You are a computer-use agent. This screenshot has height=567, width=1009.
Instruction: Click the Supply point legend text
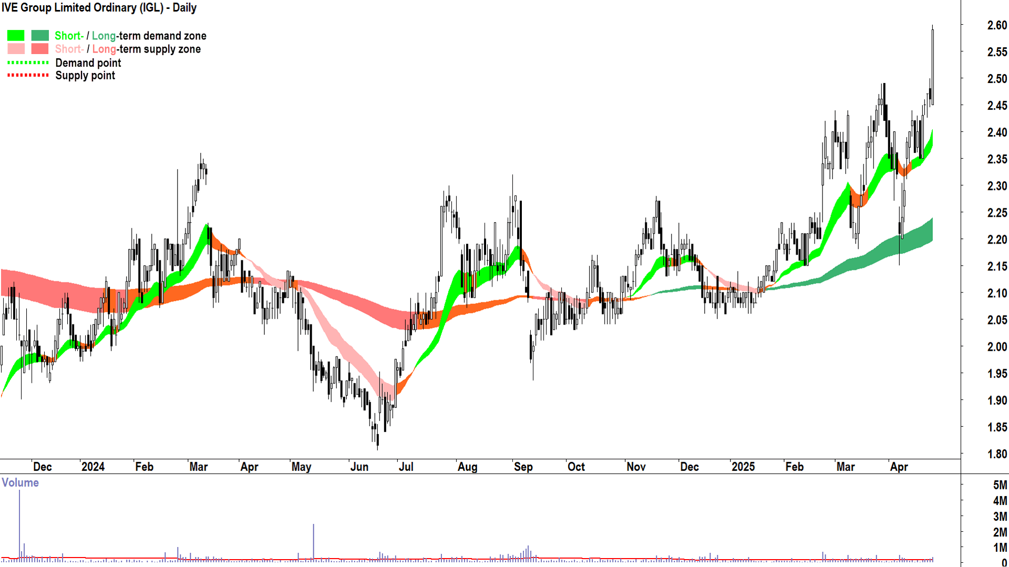click(x=85, y=76)
